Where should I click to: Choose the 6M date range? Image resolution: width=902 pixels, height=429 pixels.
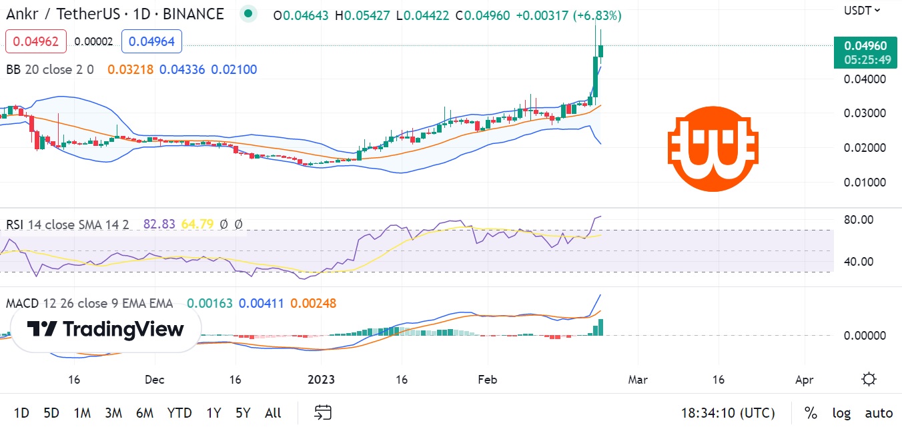[145, 413]
